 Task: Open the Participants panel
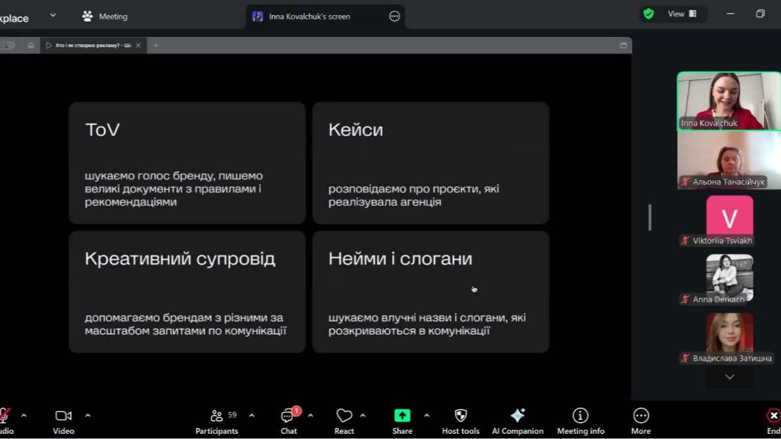tap(217, 421)
